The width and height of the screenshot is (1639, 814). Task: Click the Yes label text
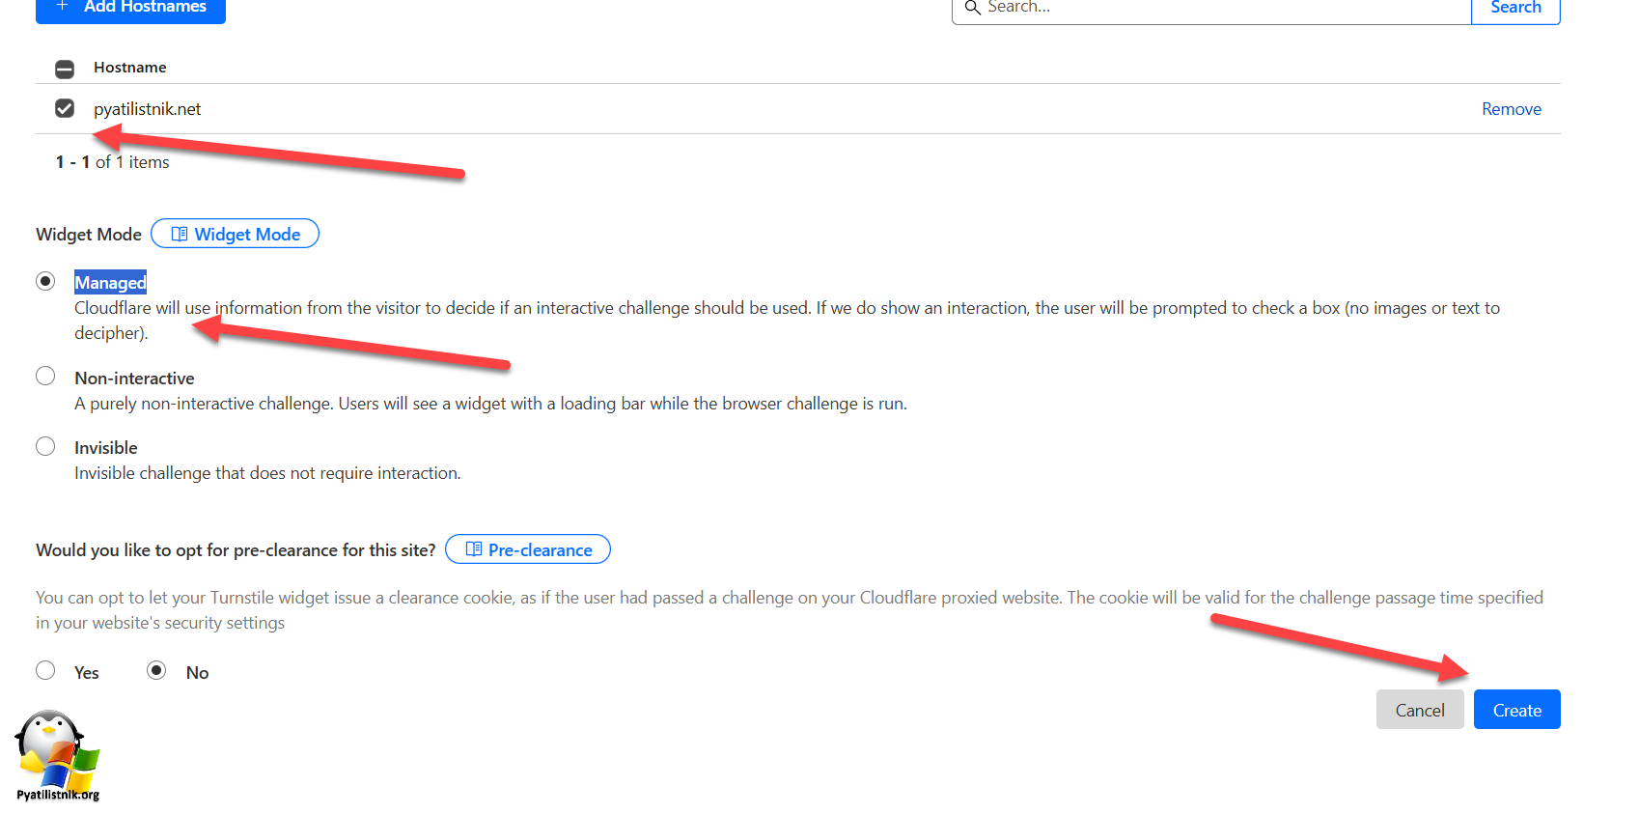[87, 673]
